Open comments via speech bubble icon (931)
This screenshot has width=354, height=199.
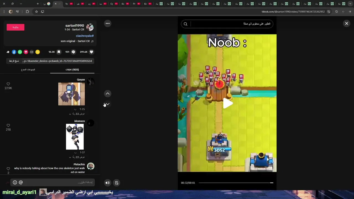[73, 52]
